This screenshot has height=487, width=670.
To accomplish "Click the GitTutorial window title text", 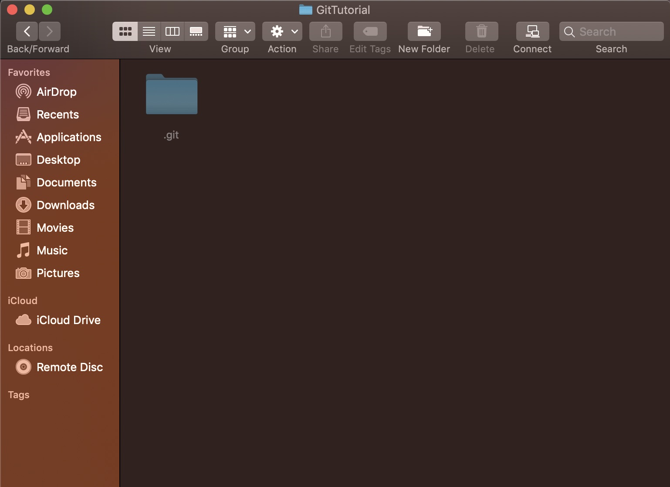I will point(343,10).
